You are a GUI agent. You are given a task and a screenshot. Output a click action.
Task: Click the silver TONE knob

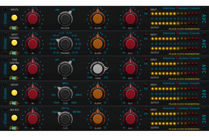[x=98, y=68]
